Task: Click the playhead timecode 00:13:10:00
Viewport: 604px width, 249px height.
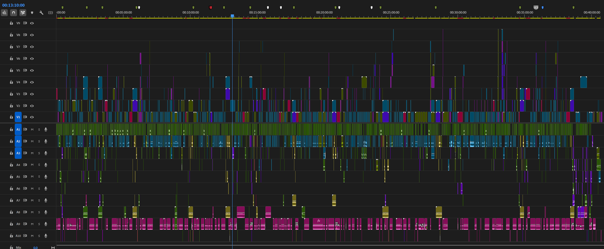Action: (x=13, y=5)
